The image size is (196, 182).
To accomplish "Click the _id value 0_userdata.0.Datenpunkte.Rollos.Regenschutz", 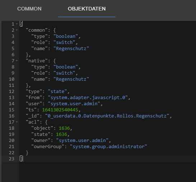I will [x=107, y=116].
